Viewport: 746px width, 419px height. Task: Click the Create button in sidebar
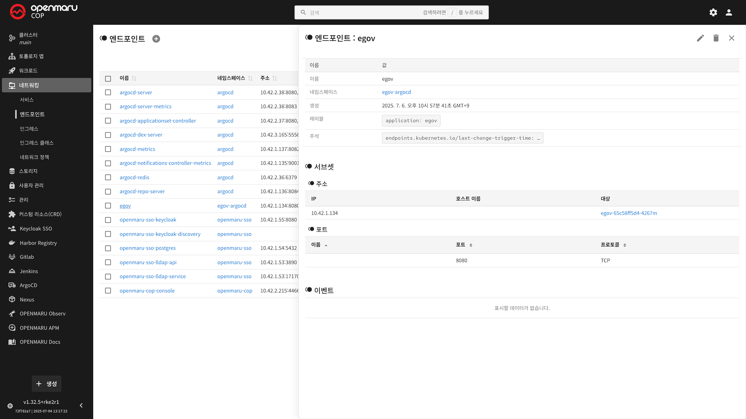(x=47, y=384)
